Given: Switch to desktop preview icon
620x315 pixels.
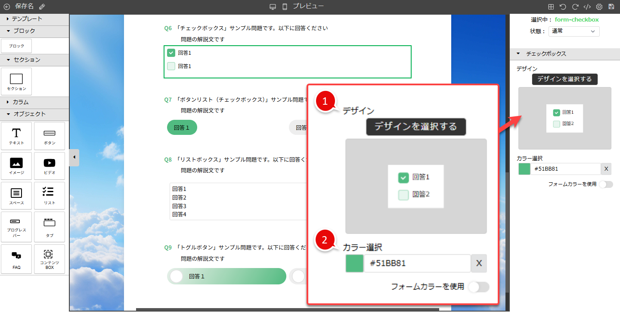Looking at the screenshot, I should (x=273, y=6).
